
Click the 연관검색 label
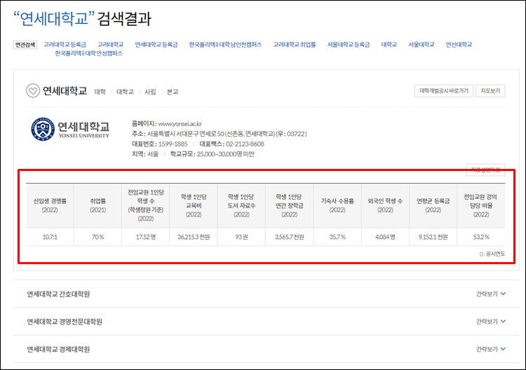click(x=25, y=45)
